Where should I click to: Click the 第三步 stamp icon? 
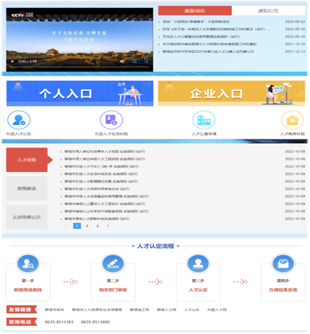coord(198,264)
